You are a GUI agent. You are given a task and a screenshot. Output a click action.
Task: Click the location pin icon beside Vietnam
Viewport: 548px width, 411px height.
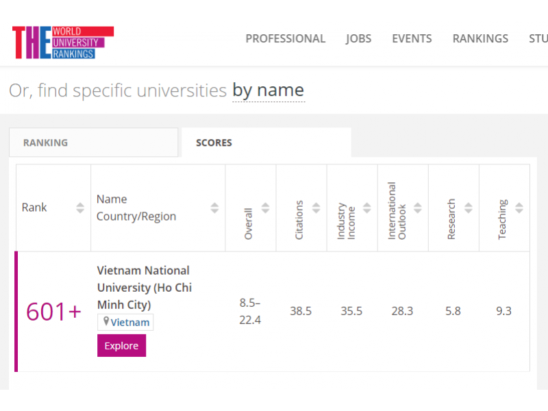coord(106,321)
